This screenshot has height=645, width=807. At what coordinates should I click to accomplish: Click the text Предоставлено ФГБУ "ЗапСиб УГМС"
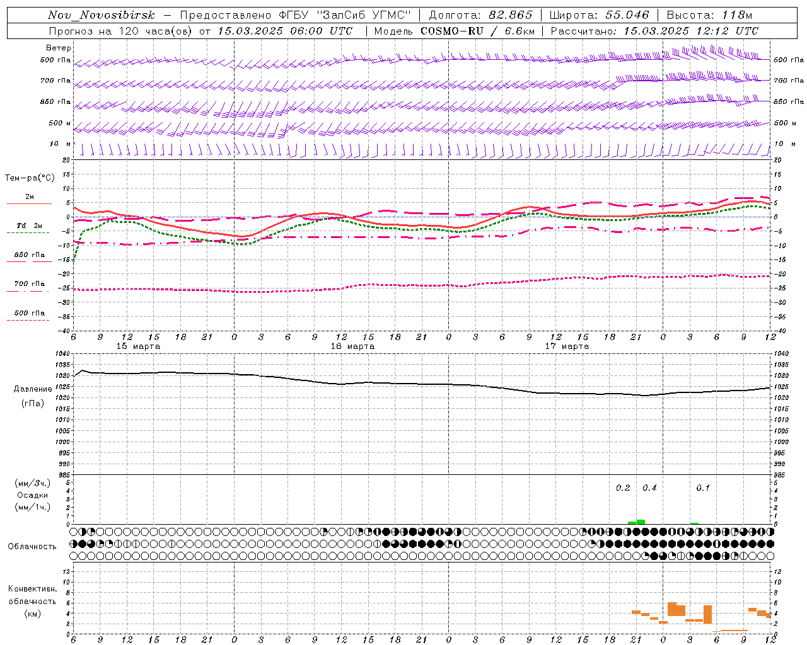click(x=296, y=15)
